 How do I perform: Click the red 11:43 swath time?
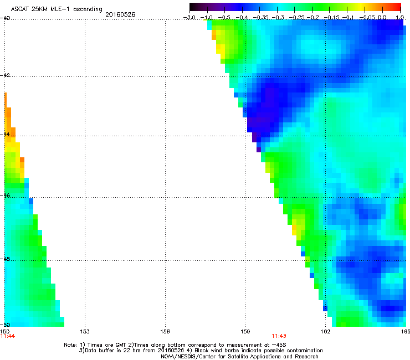(279, 336)
